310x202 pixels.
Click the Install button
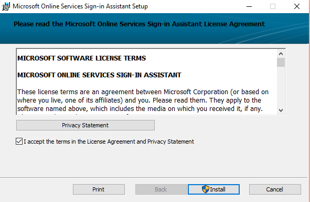213,189
